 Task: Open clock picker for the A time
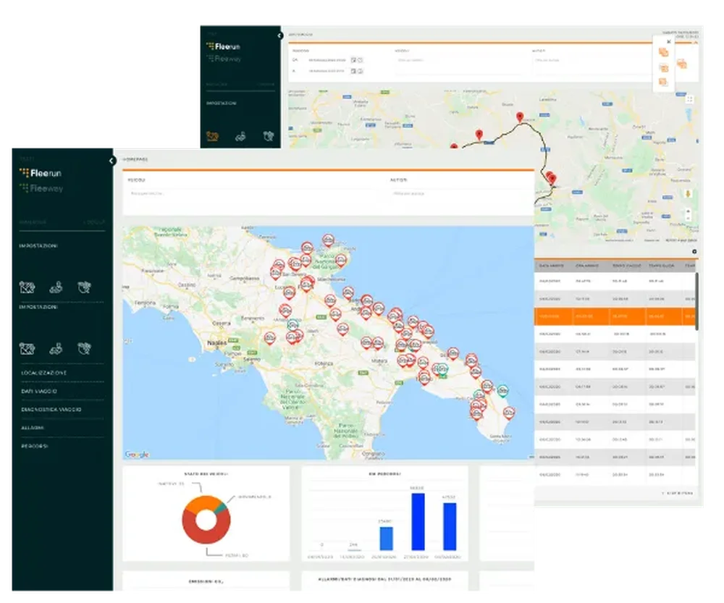pyautogui.click(x=360, y=71)
